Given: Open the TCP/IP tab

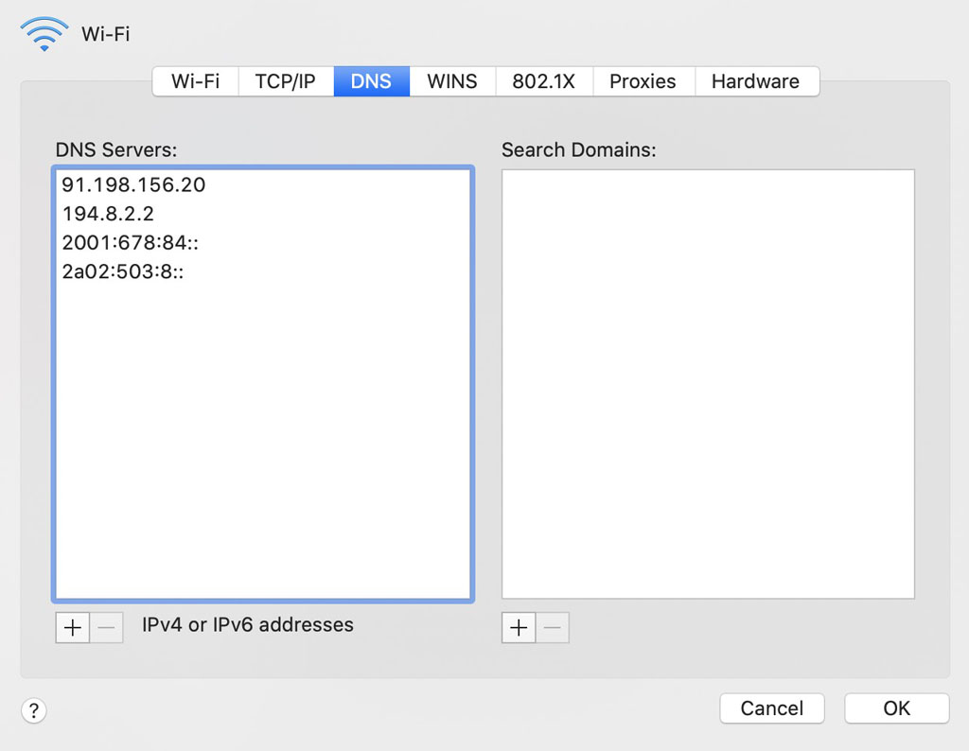Looking at the screenshot, I should (285, 81).
